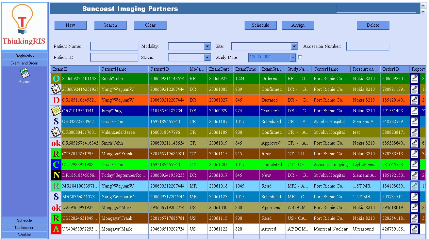Click the Assign button
Viewport: 429px width, 239px height.
coord(298,25)
